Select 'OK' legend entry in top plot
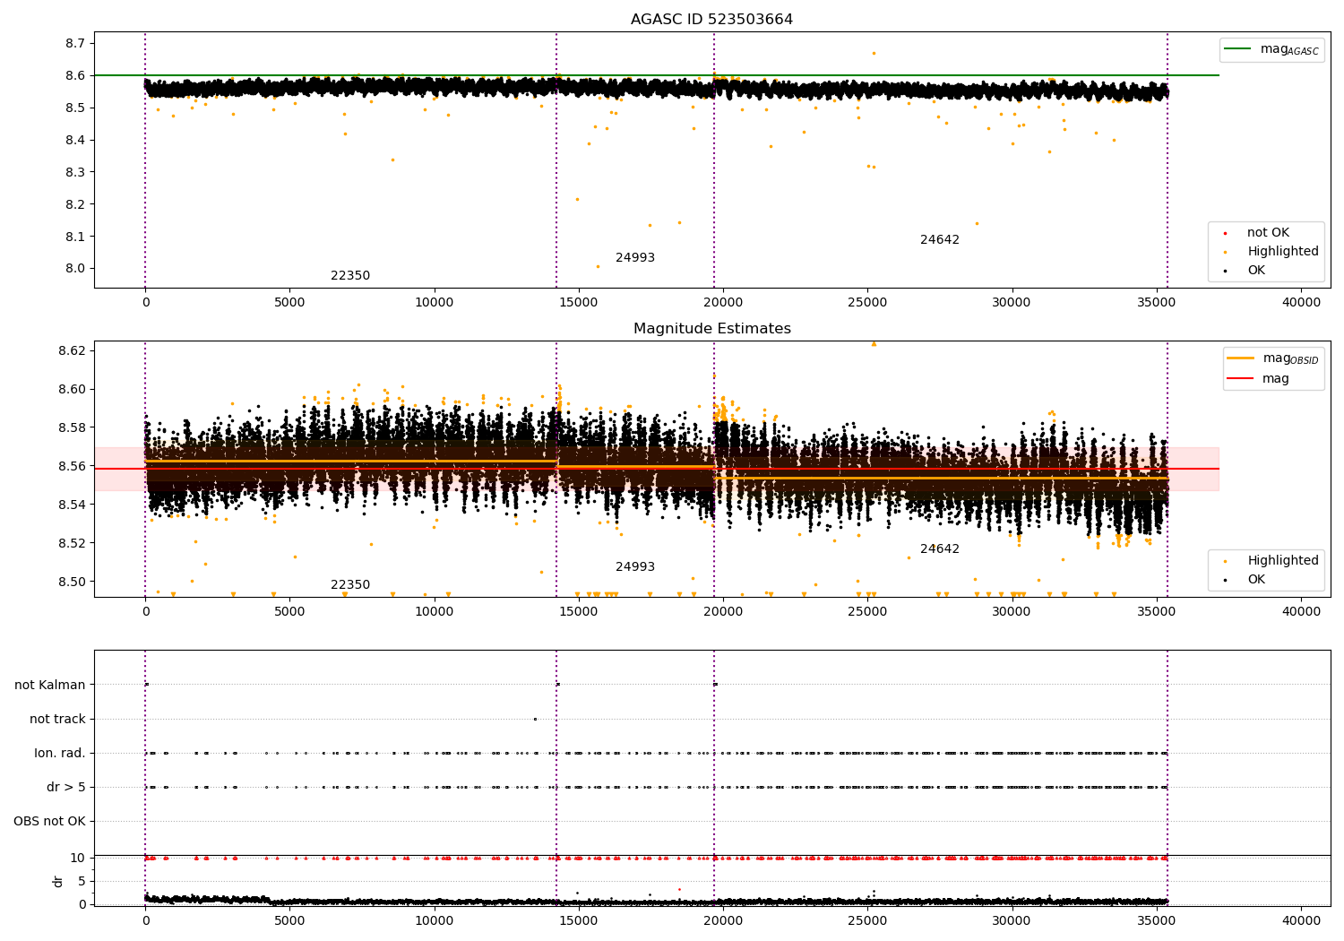 tap(1256, 270)
